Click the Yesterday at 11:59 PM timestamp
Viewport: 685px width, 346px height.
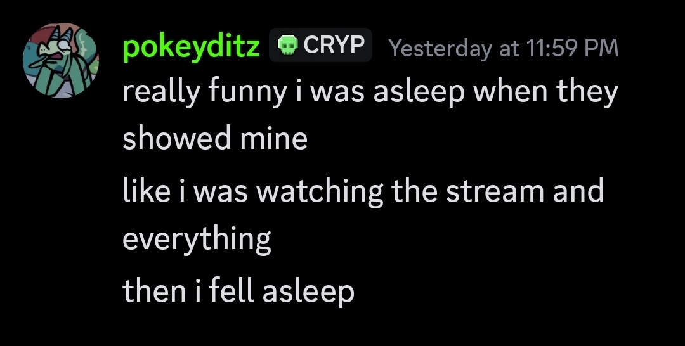click(502, 48)
